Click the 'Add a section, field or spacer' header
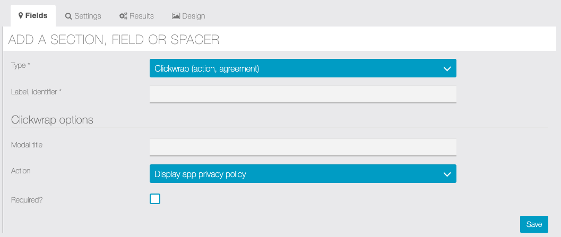The height and width of the screenshot is (237, 561). point(114,40)
